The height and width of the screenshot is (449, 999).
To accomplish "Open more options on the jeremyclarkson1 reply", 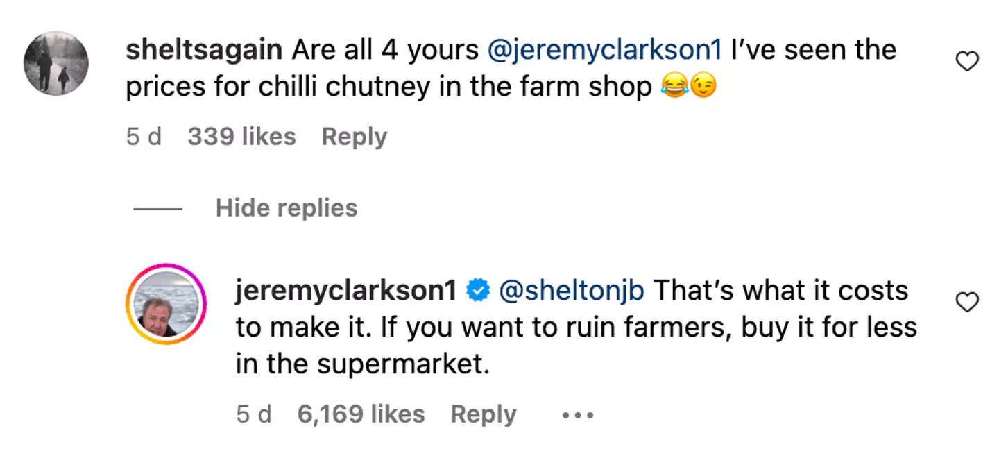I will point(577,416).
